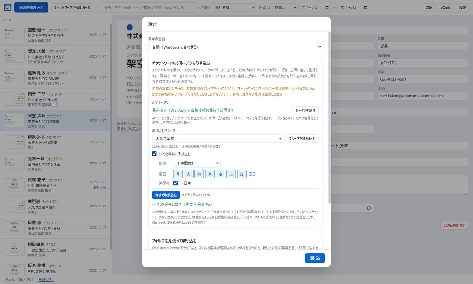This screenshot has height=284, width=473.
Task: Click the 設定 button in the toolbar
Action: tap(462, 7)
